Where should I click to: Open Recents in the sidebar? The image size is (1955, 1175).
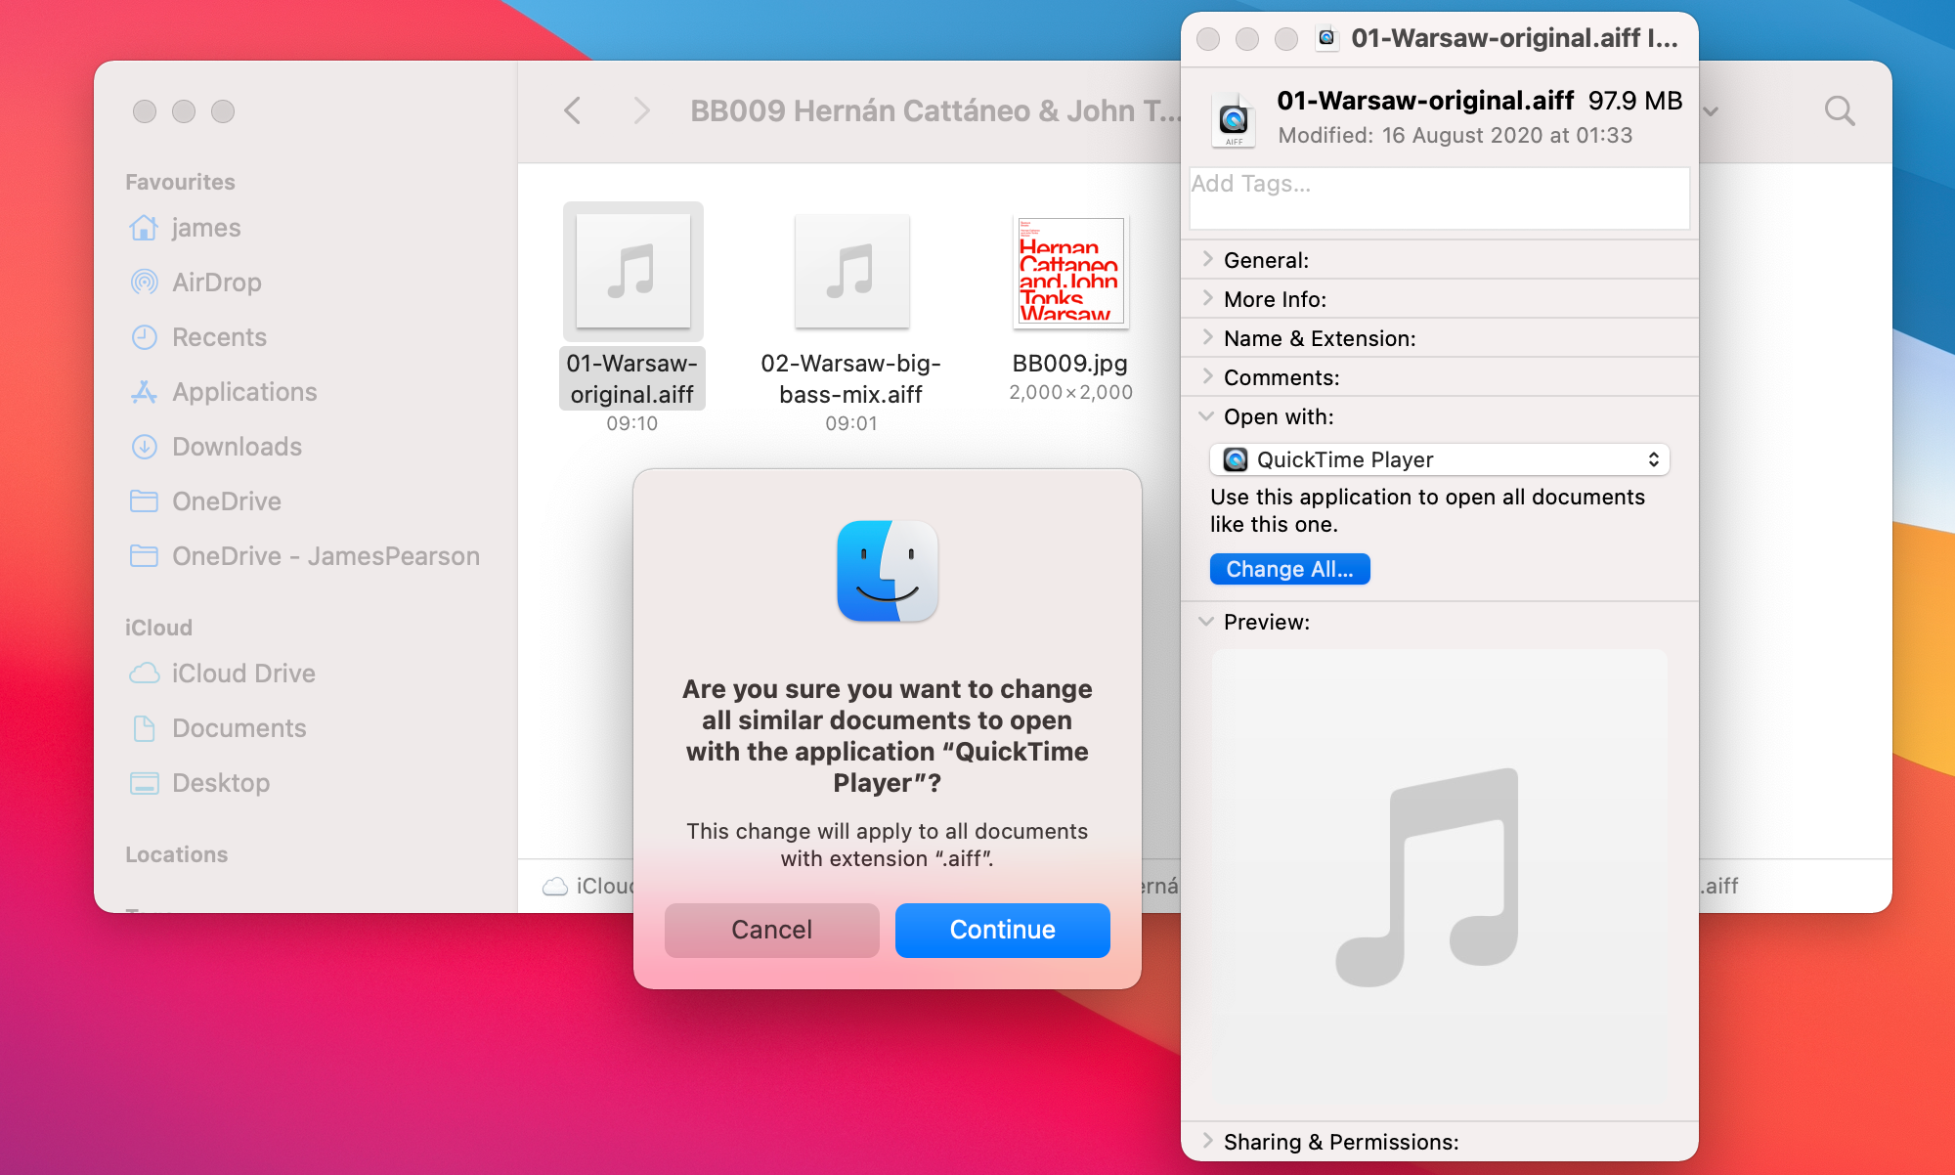coord(198,337)
